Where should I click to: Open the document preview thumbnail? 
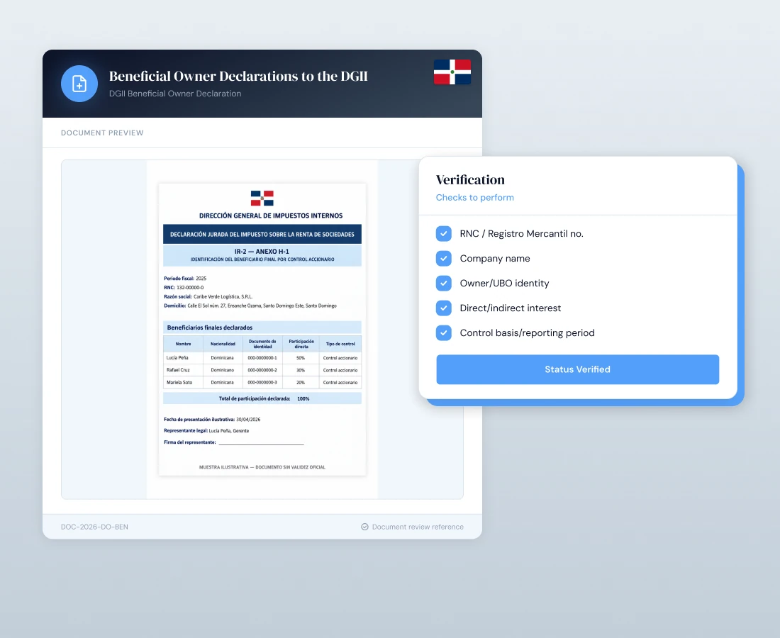coord(262,330)
